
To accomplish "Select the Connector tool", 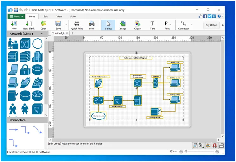I will click(183, 25).
